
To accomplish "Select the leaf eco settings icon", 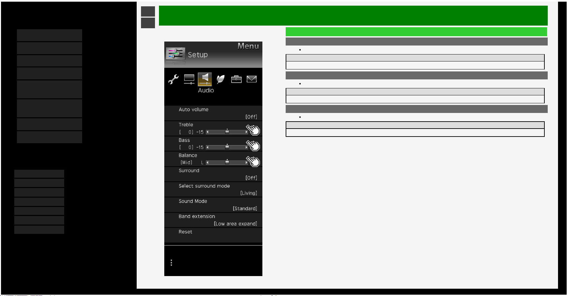I will click(x=220, y=79).
